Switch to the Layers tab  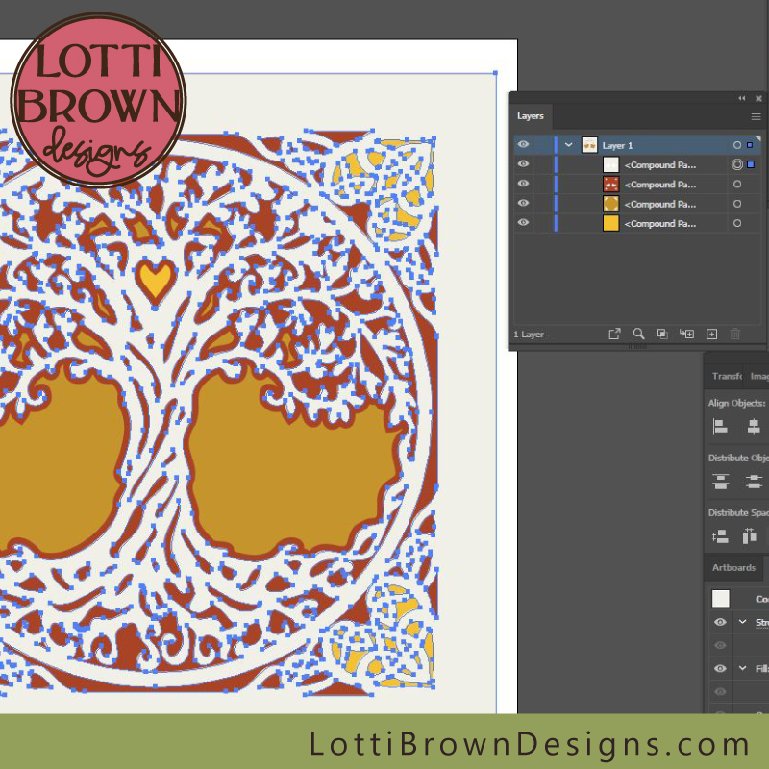point(531,116)
